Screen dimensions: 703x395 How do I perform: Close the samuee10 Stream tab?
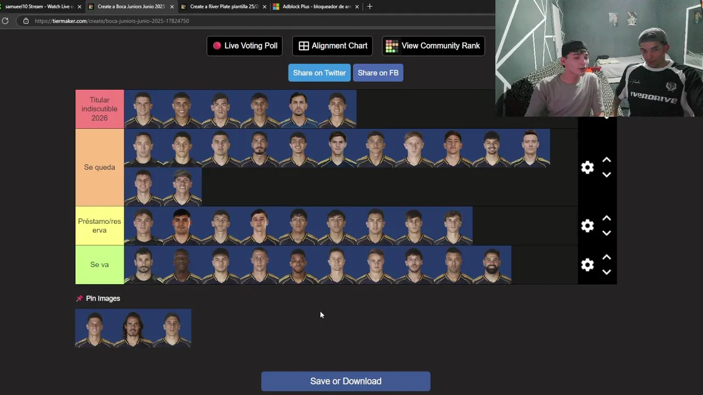(x=79, y=7)
